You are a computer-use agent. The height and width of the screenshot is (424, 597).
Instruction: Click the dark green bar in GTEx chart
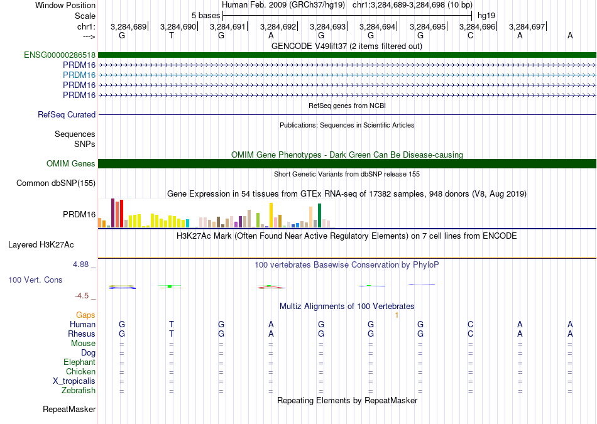click(319, 215)
